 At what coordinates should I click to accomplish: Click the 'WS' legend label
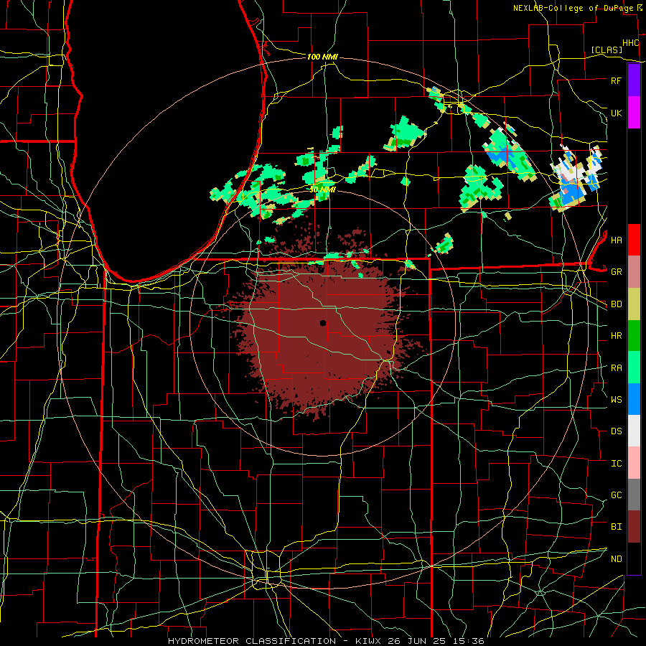tap(617, 399)
